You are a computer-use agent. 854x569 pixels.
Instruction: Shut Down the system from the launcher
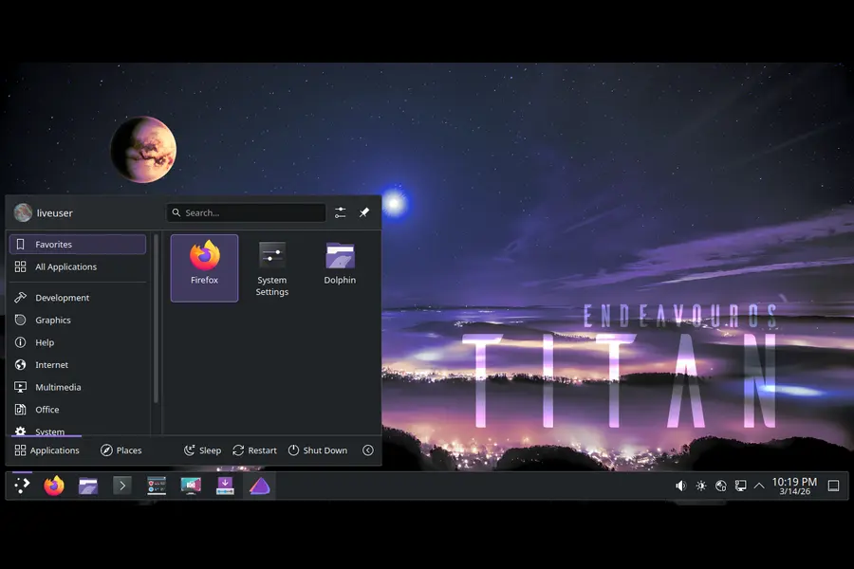[x=318, y=450]
